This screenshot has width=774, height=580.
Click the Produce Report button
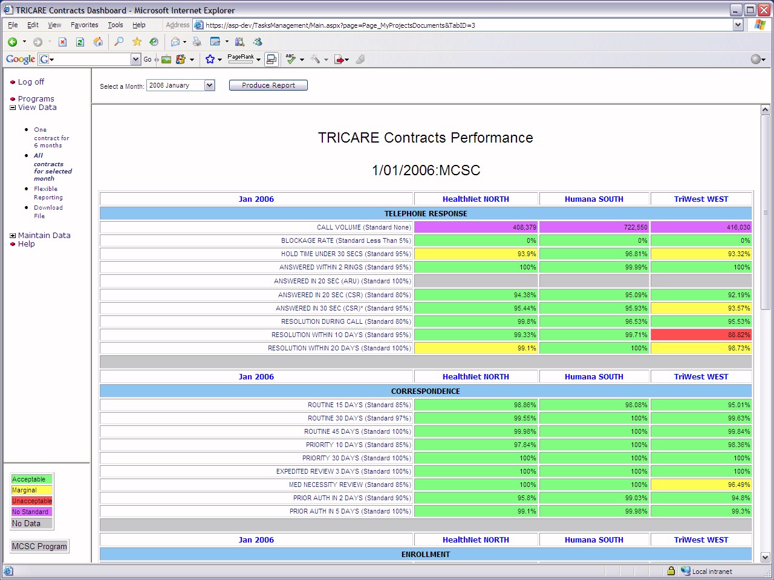[x=268, y=85]
